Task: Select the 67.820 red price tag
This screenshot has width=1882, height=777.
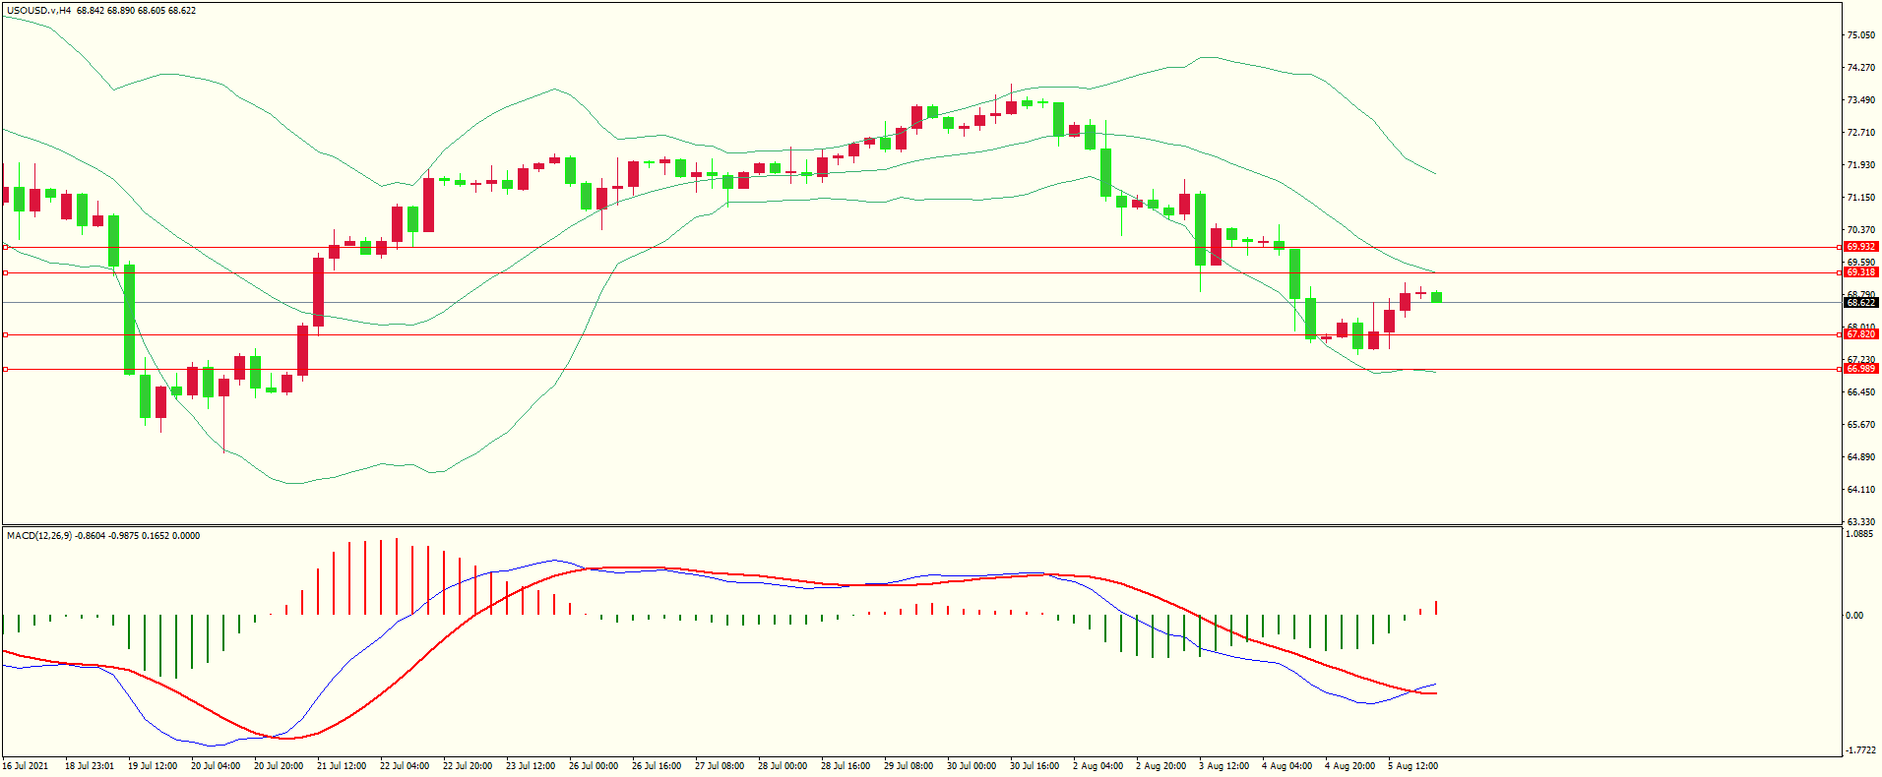Action: [1861, 334]
